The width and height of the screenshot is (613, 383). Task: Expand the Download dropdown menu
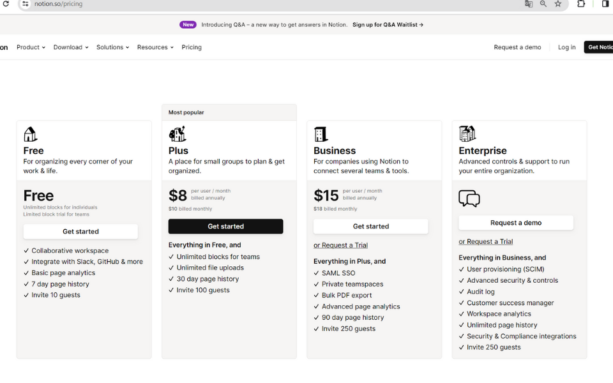[70, 47]
